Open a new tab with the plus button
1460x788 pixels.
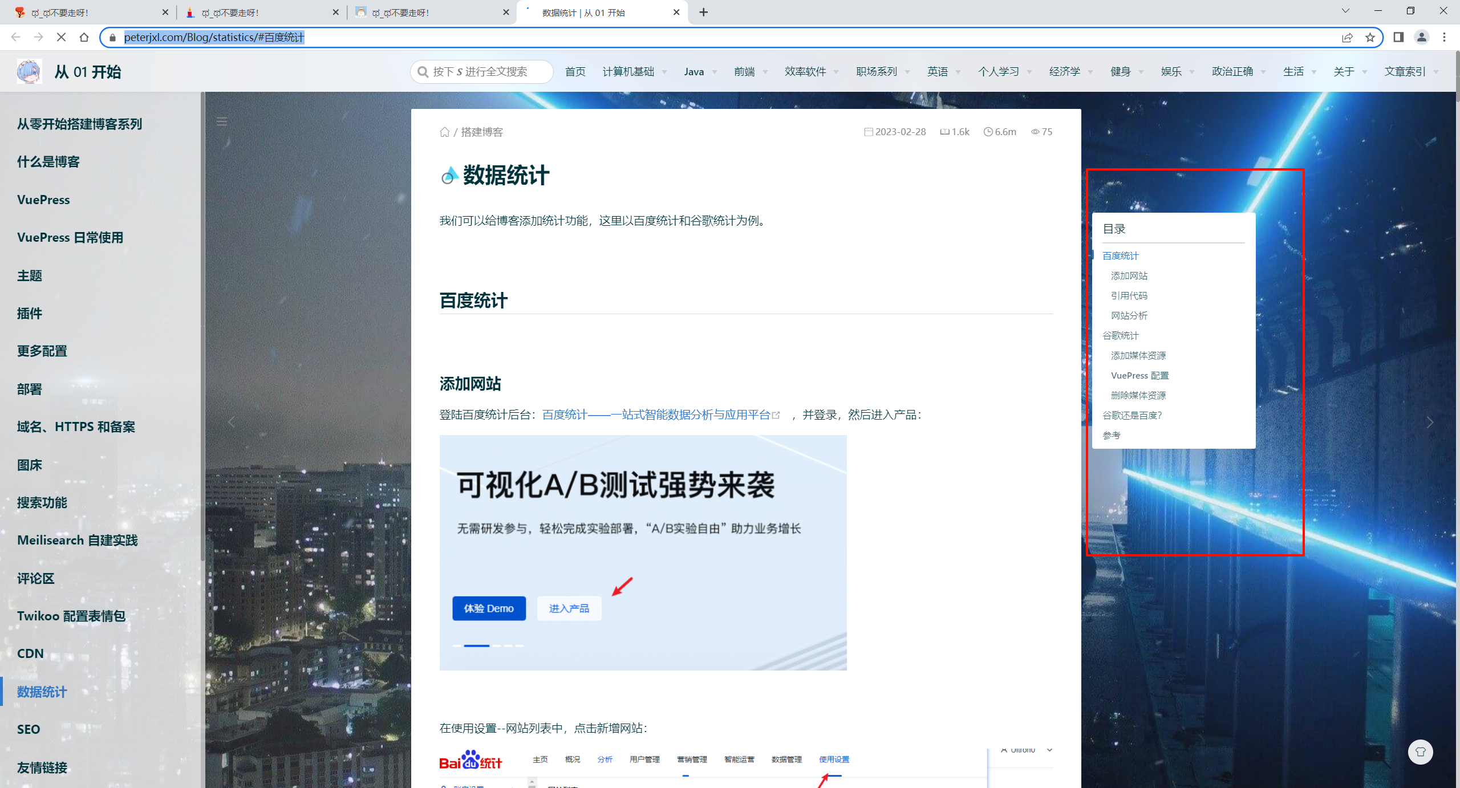(x=703, y=12)
